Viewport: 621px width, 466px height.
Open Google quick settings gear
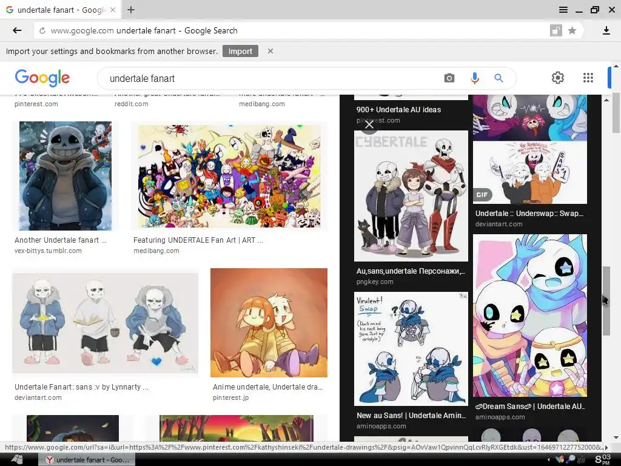[x=558, y=78]
